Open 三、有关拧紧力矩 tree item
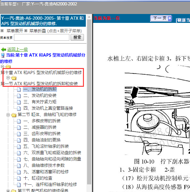 point(40,102)
